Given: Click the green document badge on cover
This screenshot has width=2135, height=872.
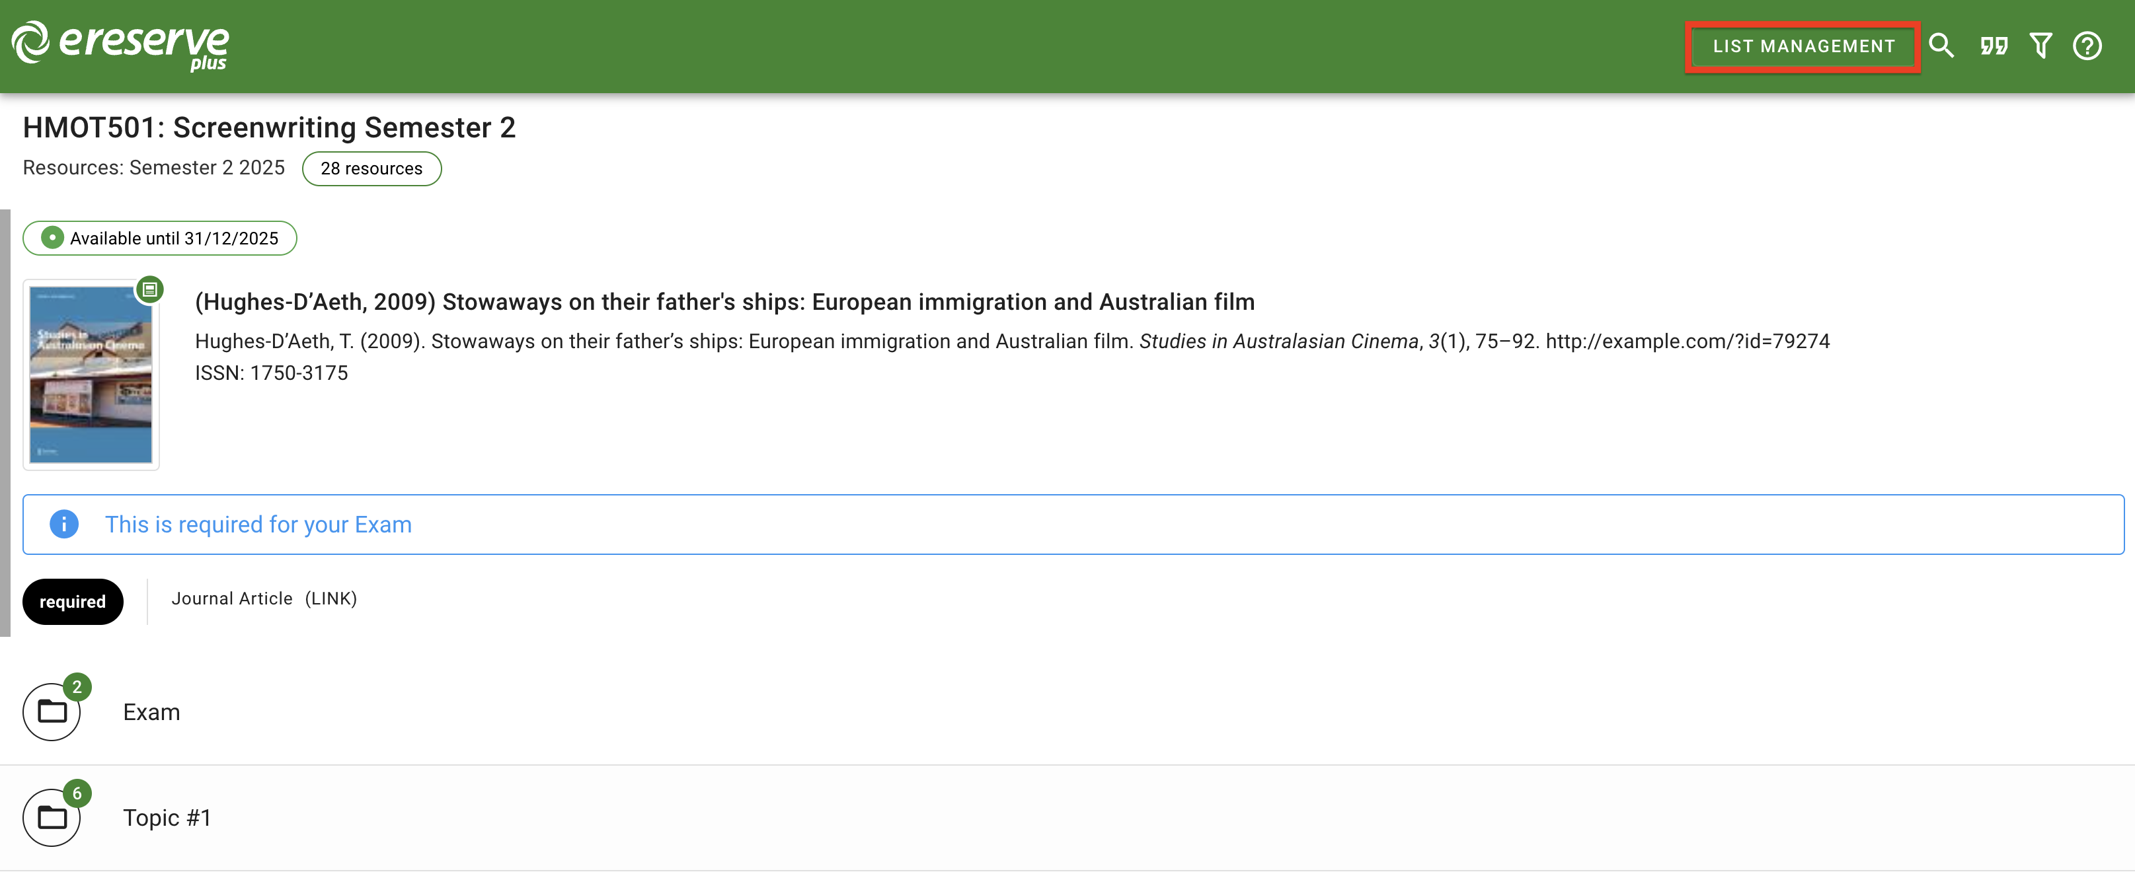Looking at the screenshot, I should tap(150, 290).
